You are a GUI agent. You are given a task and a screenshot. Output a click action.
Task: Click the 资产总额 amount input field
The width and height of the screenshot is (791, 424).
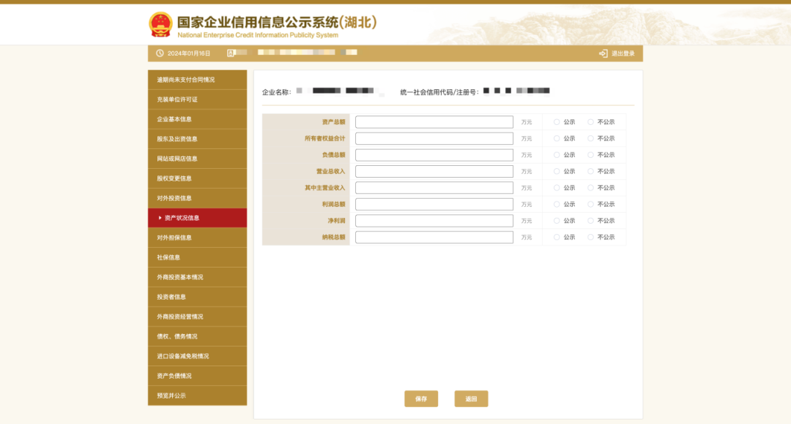[x=434, y=122]
